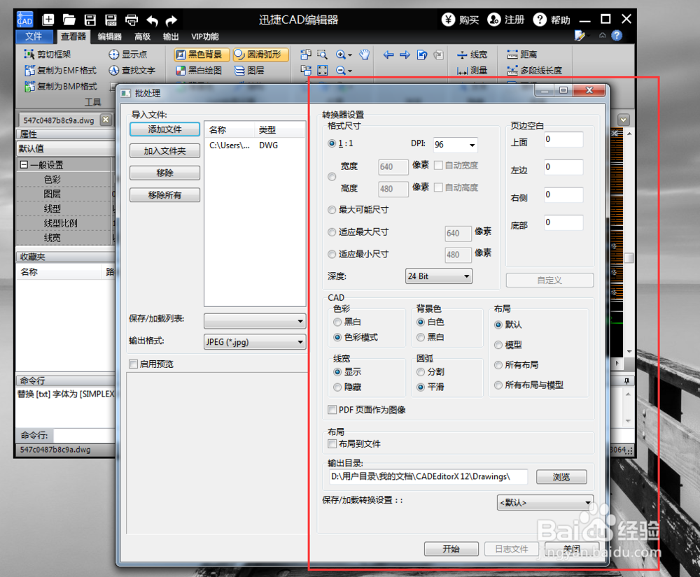Check the PDF 页面作为图像 checkbox

click(332, 409)
